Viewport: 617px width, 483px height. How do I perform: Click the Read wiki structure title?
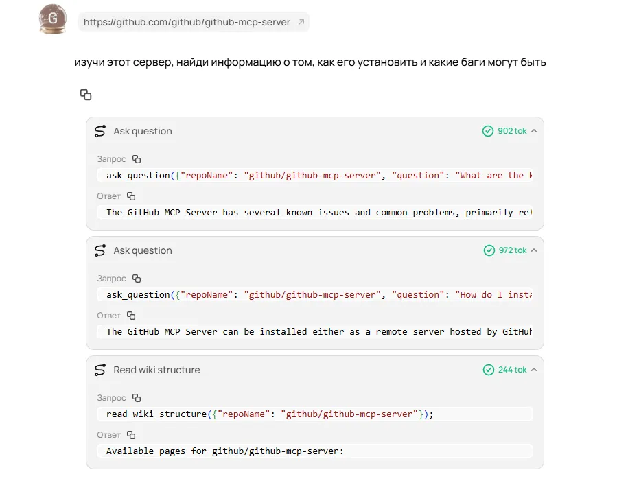(x=156, y=370)
